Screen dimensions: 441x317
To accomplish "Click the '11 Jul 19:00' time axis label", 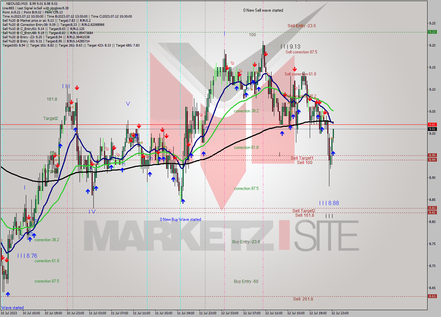I will [185, 313].
